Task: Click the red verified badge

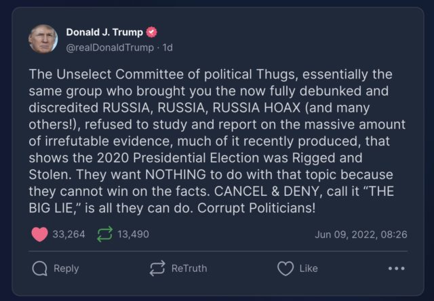Action: (152, 33)
